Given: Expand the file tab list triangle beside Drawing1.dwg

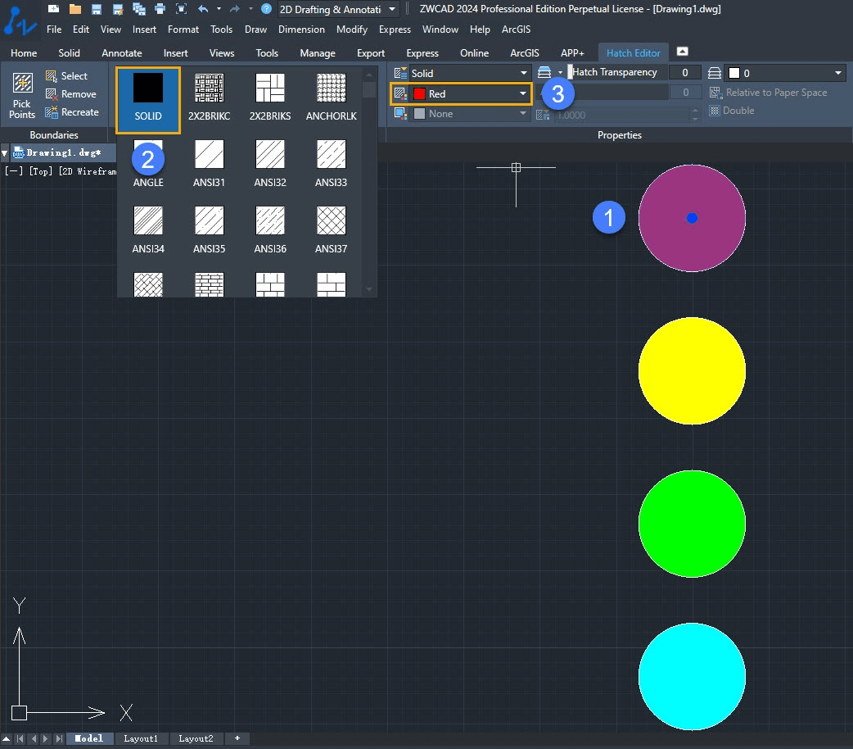Looking at the screenshot, I should pos(5,153).
